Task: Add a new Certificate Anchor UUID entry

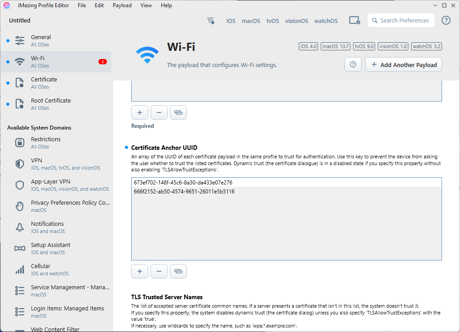Action: 140,271
